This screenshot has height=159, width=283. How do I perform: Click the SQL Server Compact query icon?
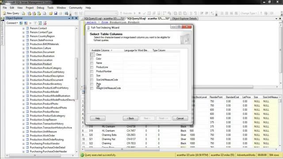(45, 13)
